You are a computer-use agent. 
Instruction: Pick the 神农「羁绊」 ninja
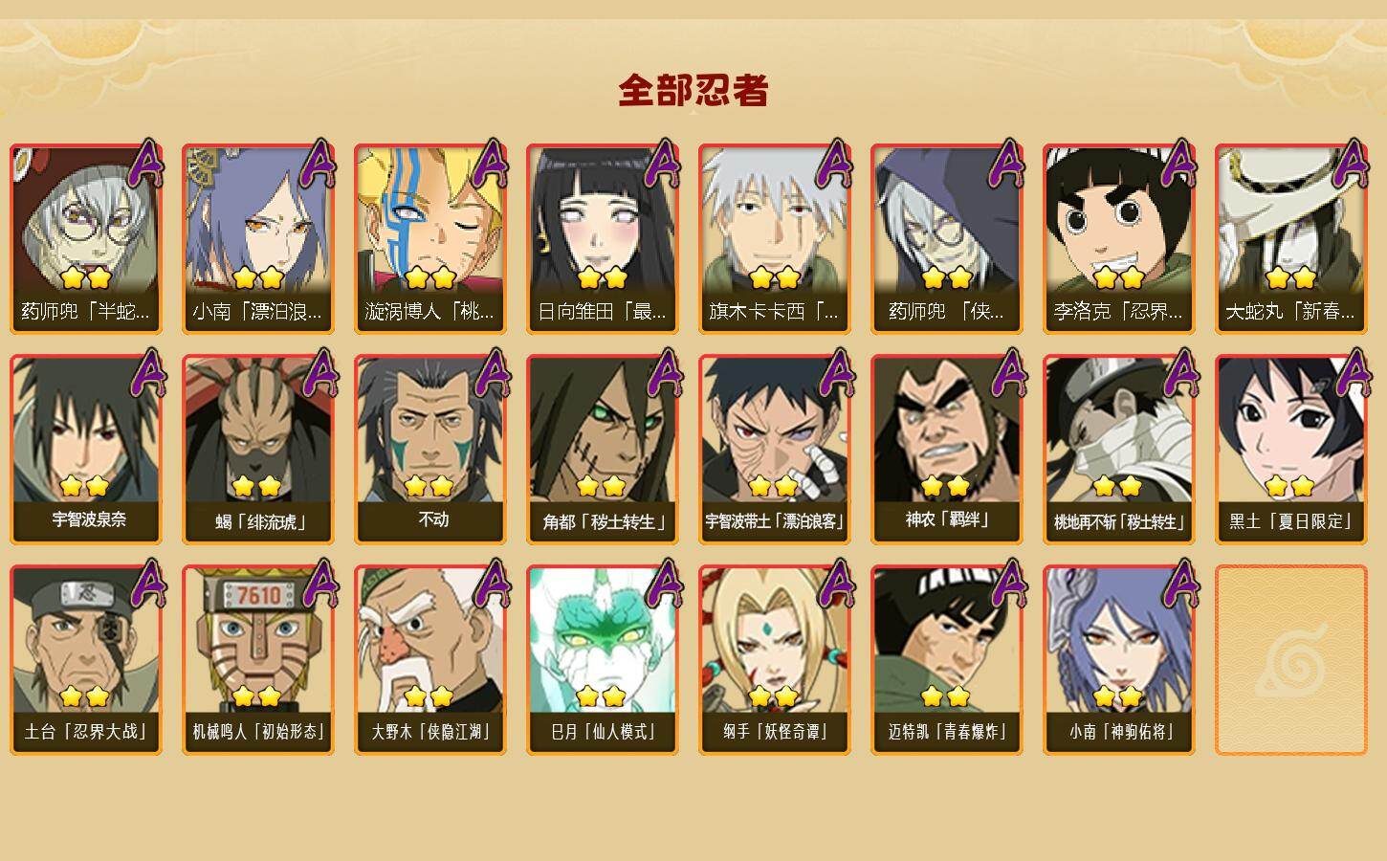pos(947,449)
